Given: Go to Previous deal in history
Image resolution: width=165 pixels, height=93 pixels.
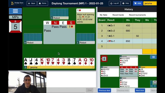Looking at the screenshot, I should pyautogui.click(x=104, y=90).
